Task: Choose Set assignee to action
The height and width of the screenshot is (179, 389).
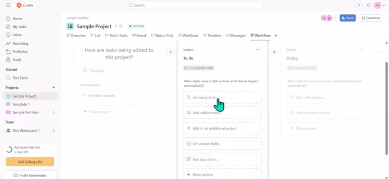Action: tap(222, 97)
